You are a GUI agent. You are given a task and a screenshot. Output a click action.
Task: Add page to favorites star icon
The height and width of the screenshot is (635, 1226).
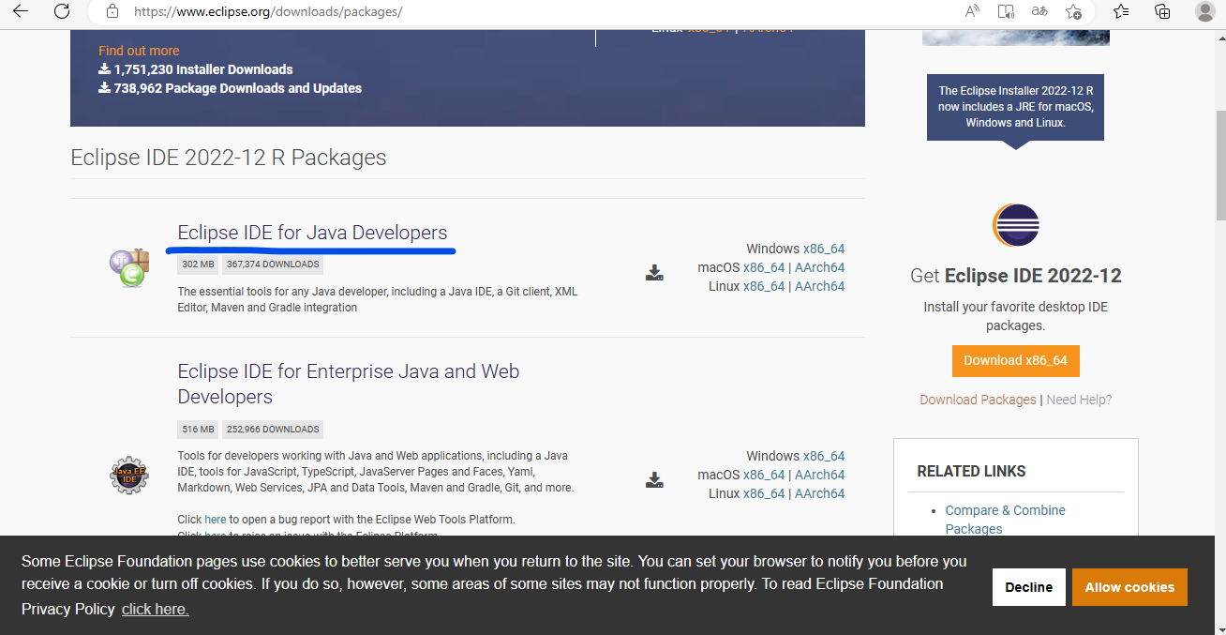[x=1073, y=11]
